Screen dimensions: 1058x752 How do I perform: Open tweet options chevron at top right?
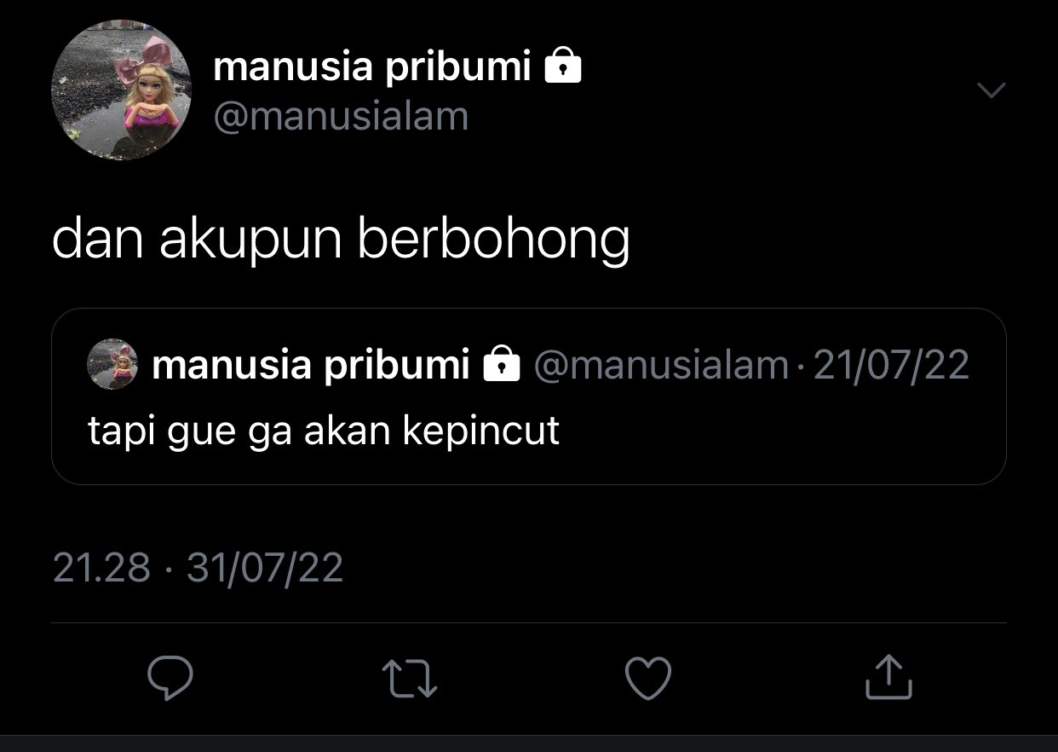click(990, 90)
